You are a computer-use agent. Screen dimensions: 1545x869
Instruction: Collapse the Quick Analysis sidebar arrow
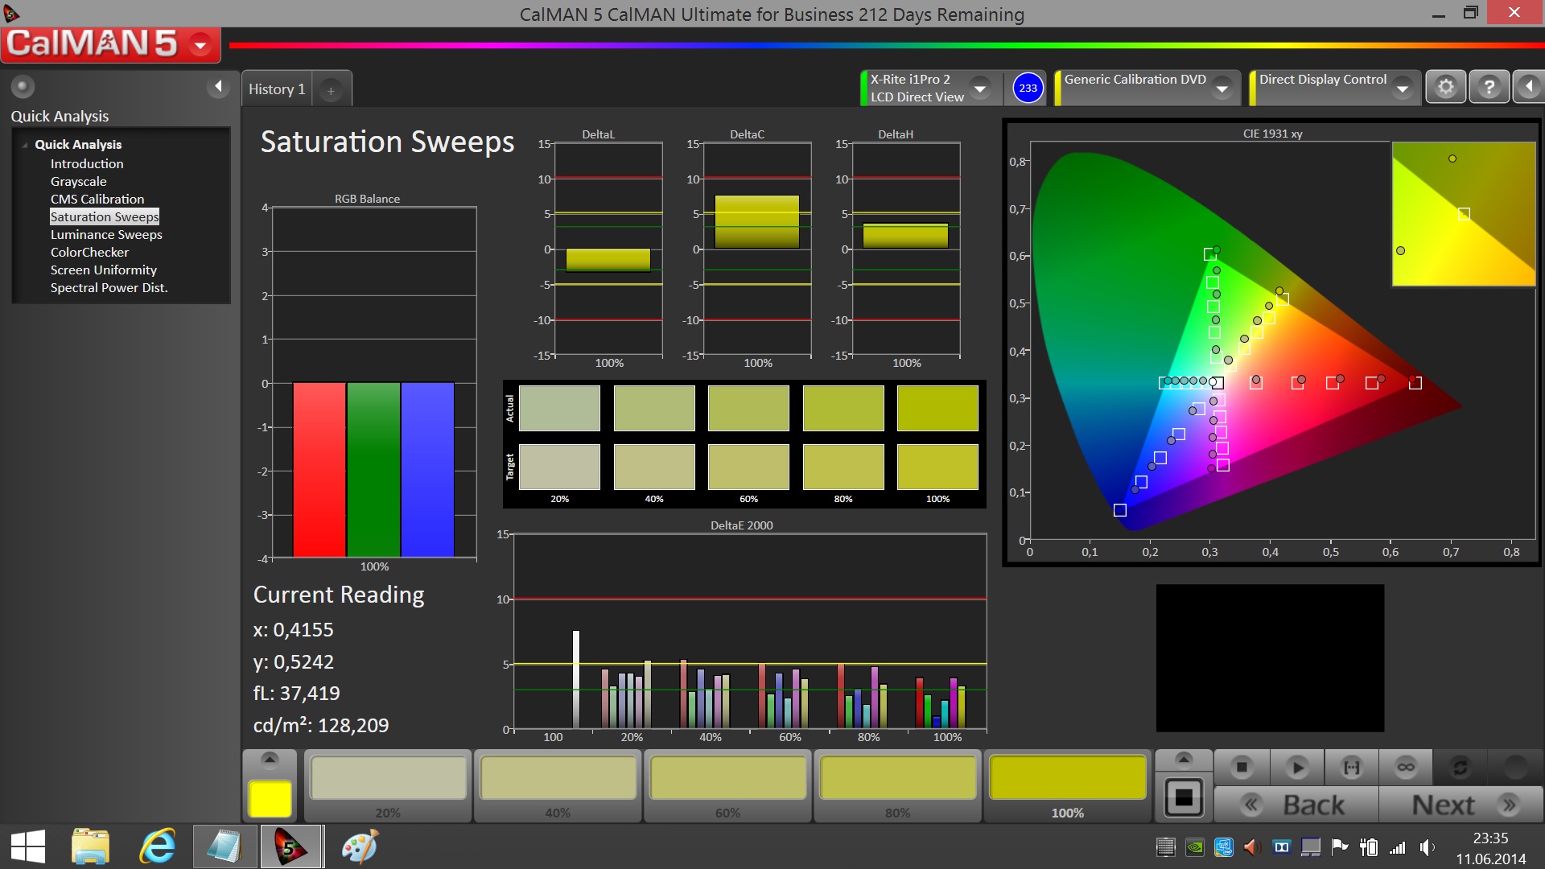pos(217,86)
